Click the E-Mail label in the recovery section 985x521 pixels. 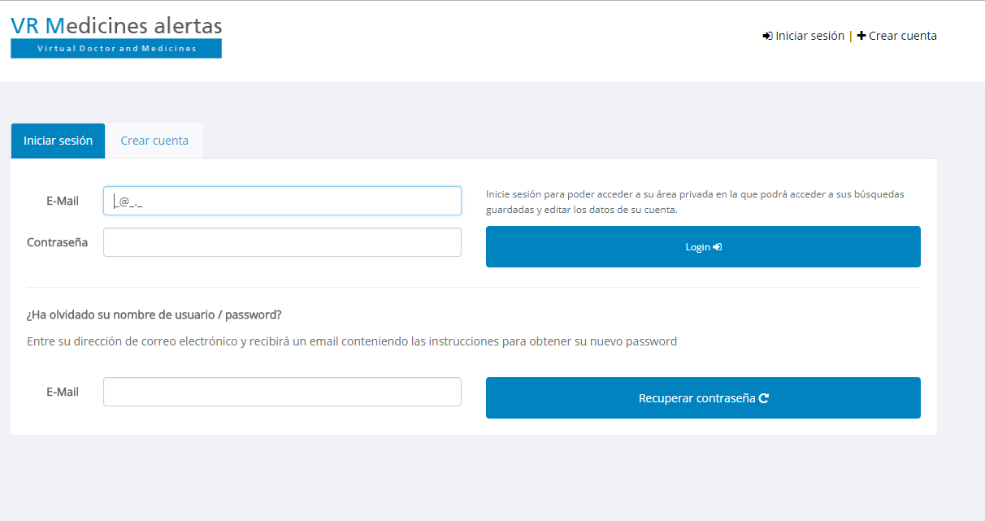[63, 392]
